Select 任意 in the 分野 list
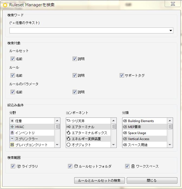Screen dimensions: 182x189 [x=32, y=121]
